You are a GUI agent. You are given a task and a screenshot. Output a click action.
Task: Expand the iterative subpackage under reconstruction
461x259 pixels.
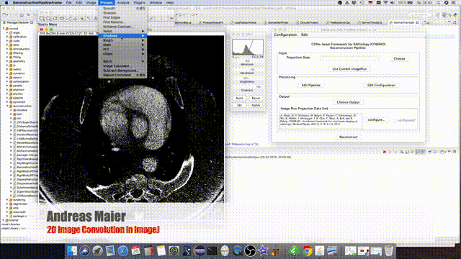tap(12, 110)
